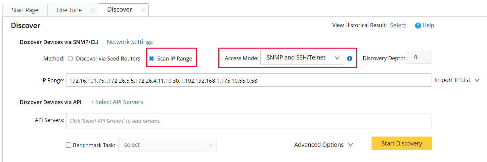Click the Access Mode info icon

click(x=350, y=59)
